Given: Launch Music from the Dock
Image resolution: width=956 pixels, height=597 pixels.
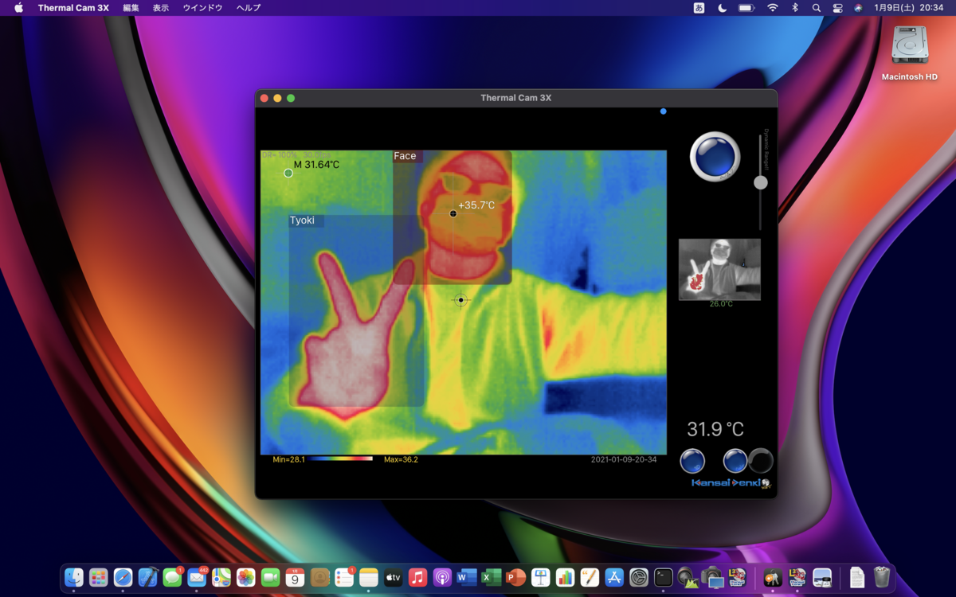Looking at the screenshot, I should [418, 577].
